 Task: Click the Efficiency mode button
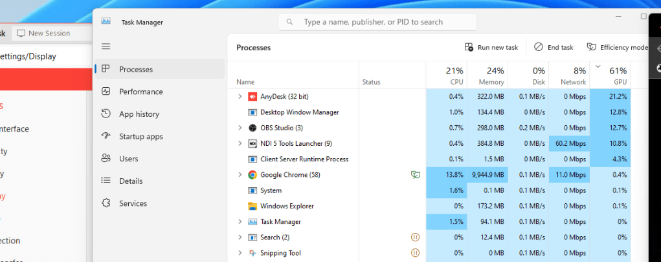pyautogui.click(x=617, y=48)
